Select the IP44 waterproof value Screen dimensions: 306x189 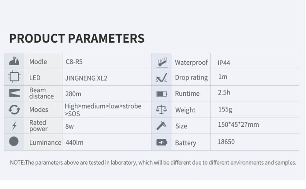[224, 63]
